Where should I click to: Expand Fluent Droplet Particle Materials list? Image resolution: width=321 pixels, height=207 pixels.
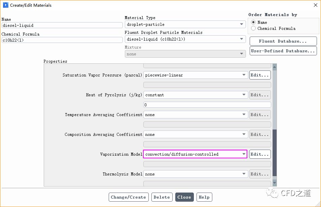coord(185,39)
